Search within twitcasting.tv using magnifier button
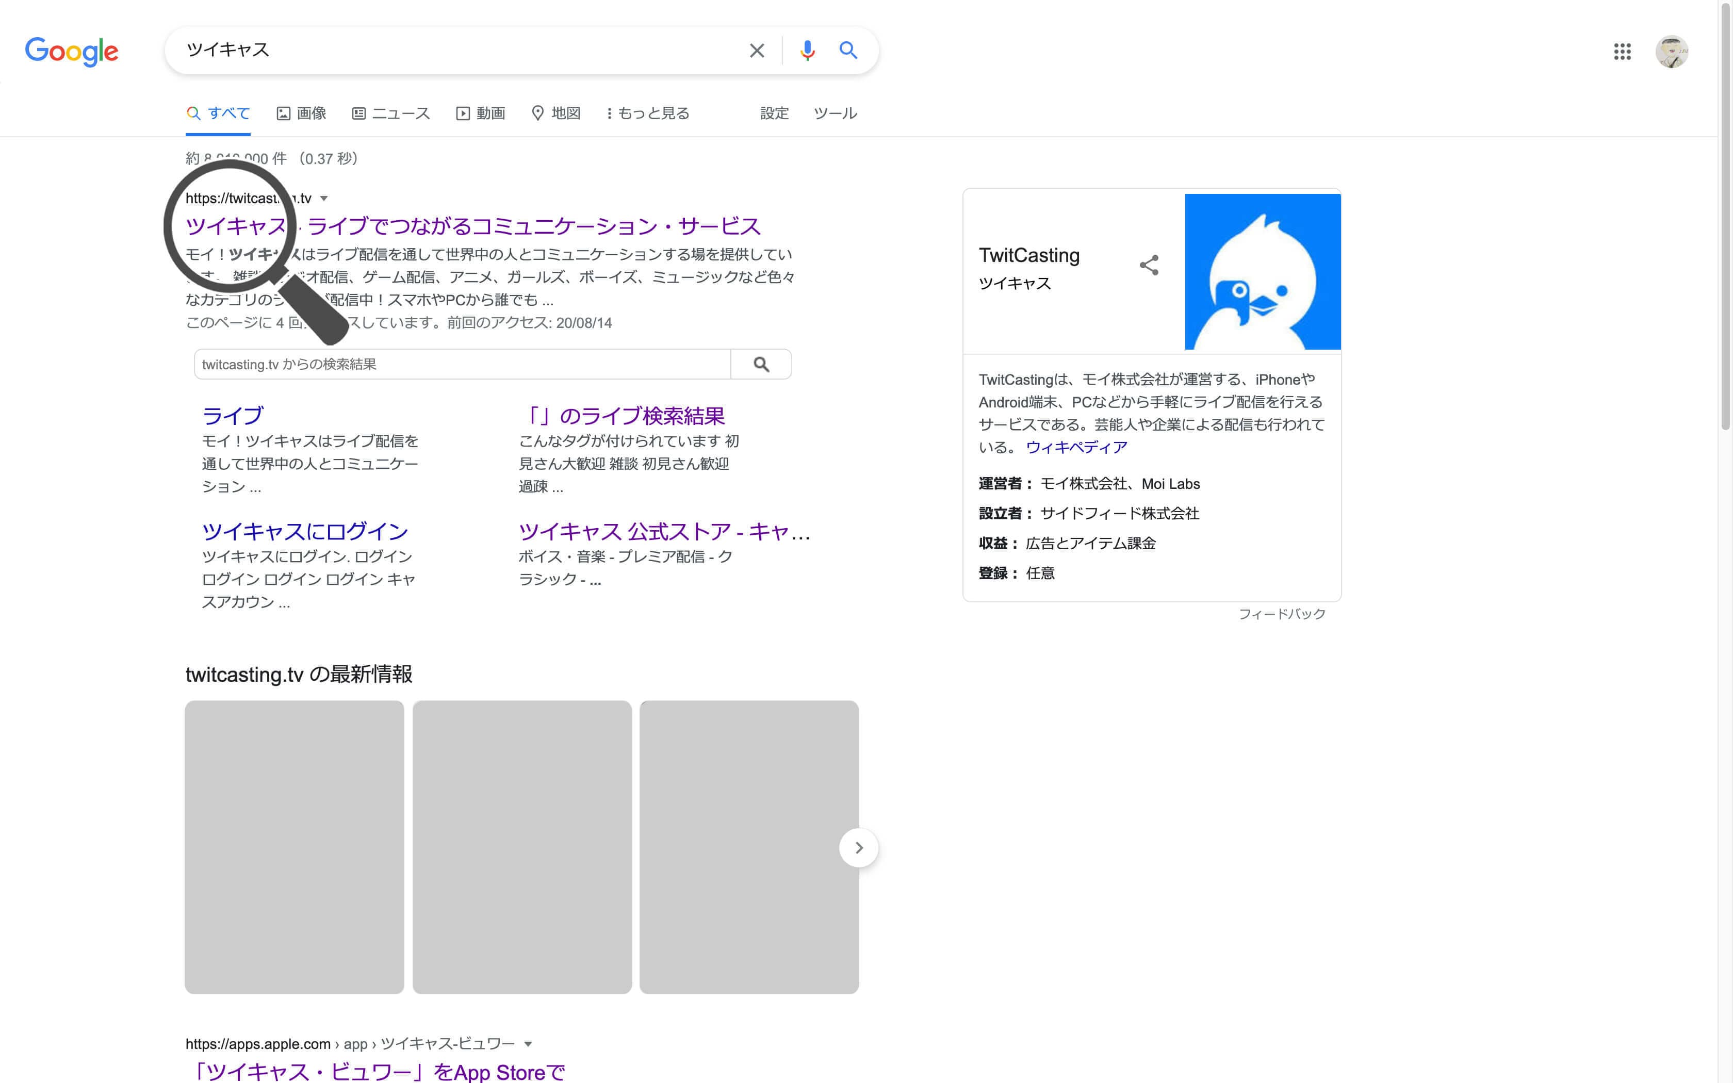 pos(761,365)
